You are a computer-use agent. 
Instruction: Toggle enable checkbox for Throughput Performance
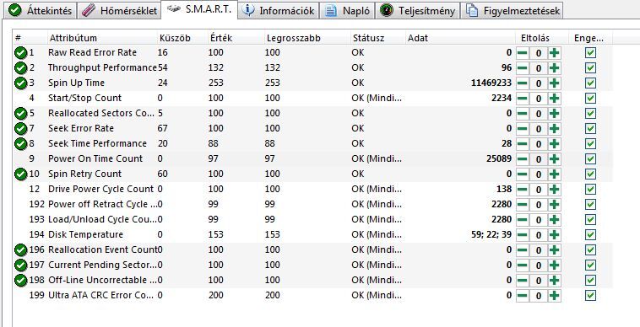tap(590, 68)
